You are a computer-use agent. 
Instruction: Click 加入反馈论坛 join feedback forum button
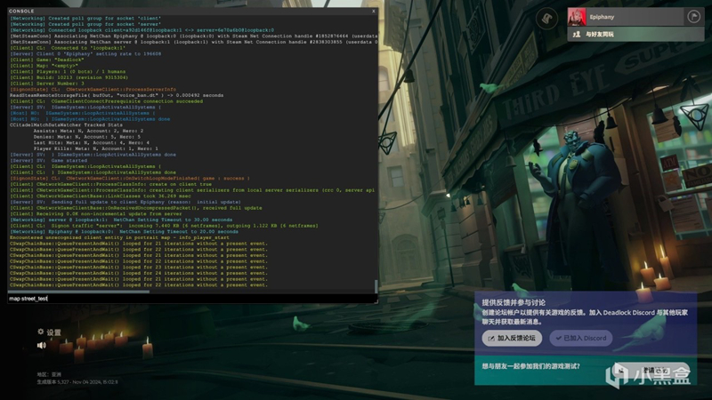(x=511, y=338)
